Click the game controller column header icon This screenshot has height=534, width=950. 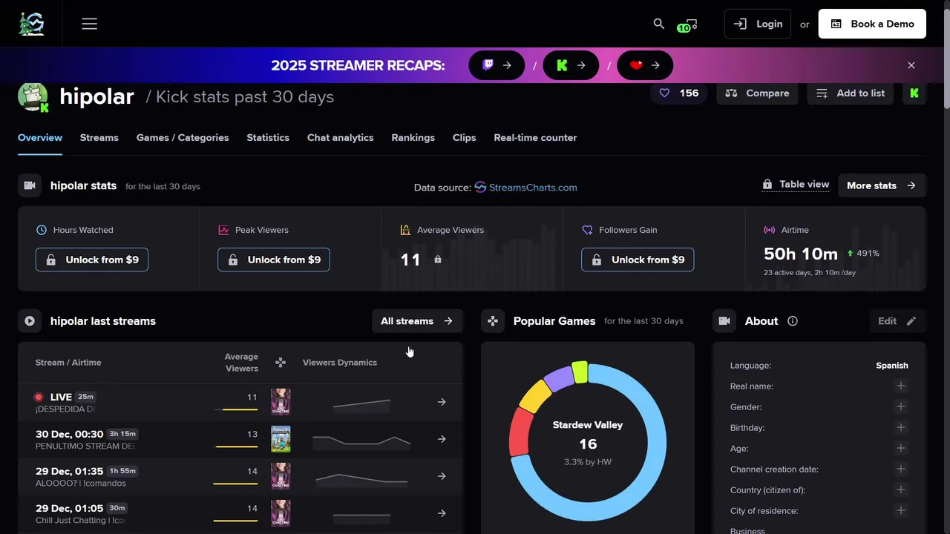coord(281,363)
